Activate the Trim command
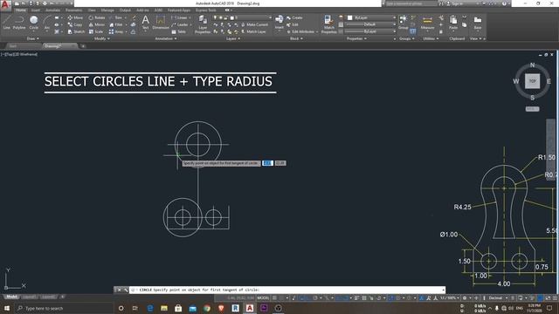The image size is (559, 314). pos(116,17)
